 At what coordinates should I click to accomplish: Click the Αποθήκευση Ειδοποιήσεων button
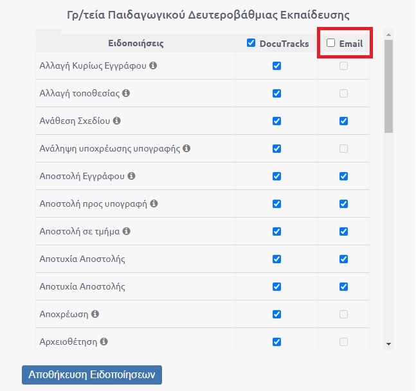click(92, 375)
